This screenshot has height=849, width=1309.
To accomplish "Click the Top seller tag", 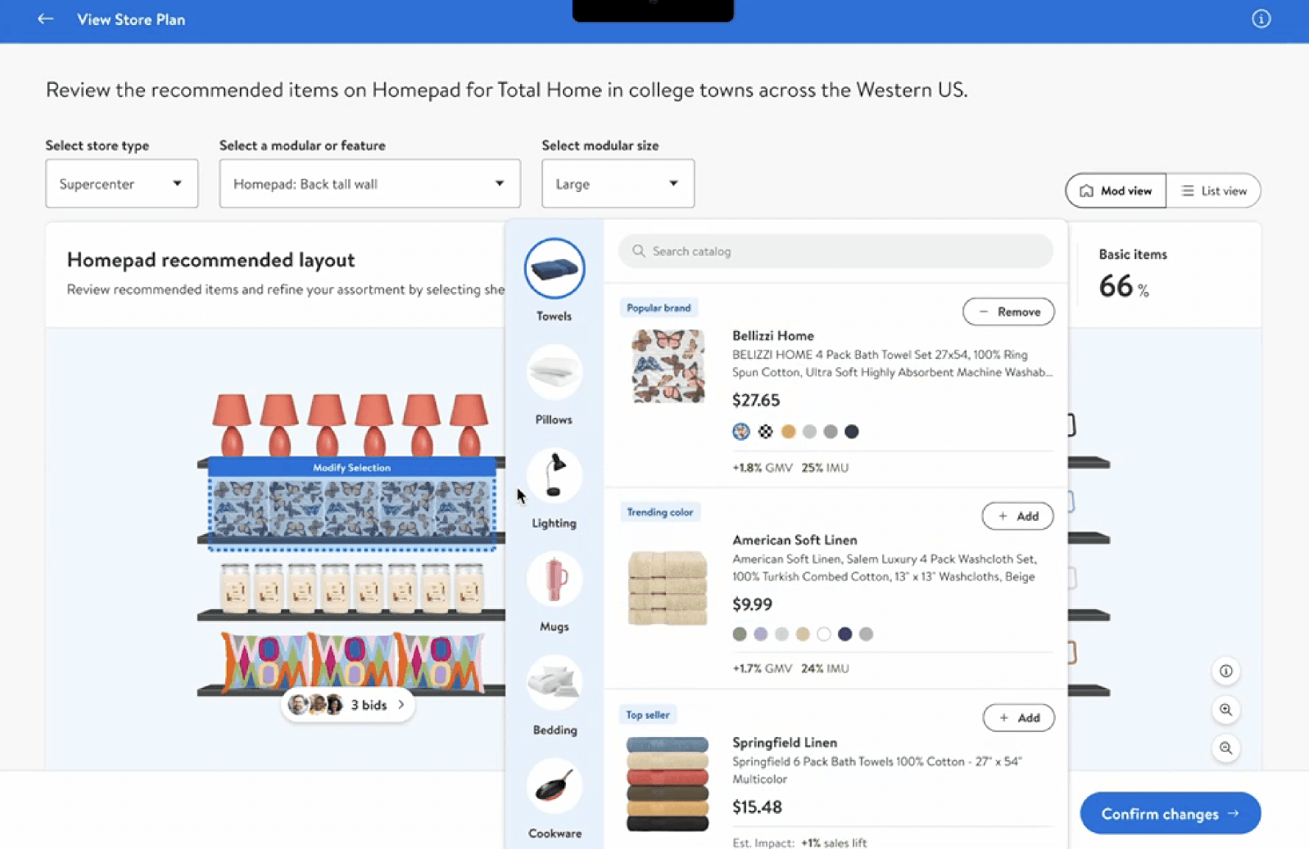I will (648, 714).
